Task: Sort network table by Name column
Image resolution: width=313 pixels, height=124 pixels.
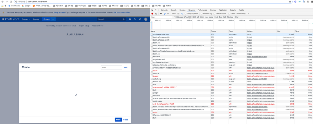Action: (180, 31)
